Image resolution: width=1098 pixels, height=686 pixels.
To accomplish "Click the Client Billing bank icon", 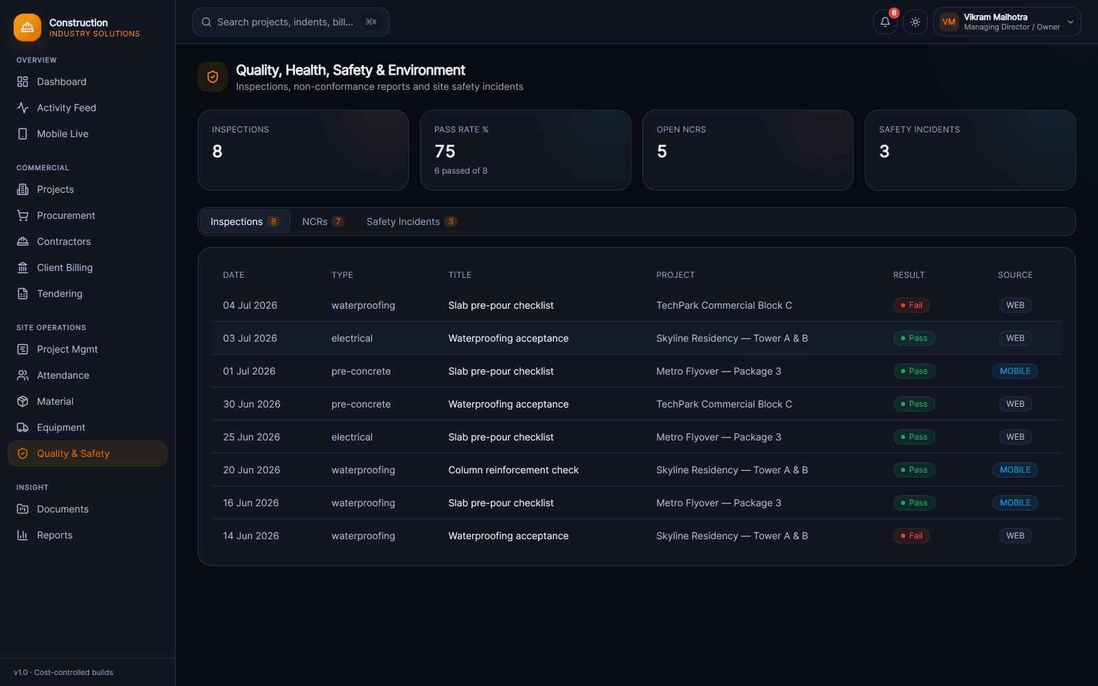I will click(23, 268).
